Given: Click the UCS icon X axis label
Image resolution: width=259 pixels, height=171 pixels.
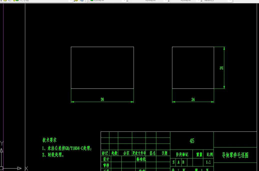Looking at the screenshot, I should [26, 168].
